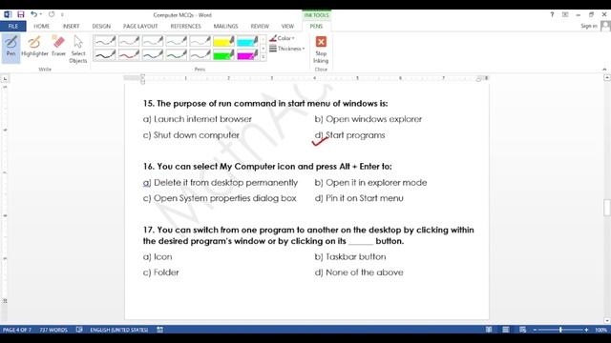Viewport: 611px width, 343px height.
Task: Choose the yellow highlighter pen
Action: [x=223, y=41]
